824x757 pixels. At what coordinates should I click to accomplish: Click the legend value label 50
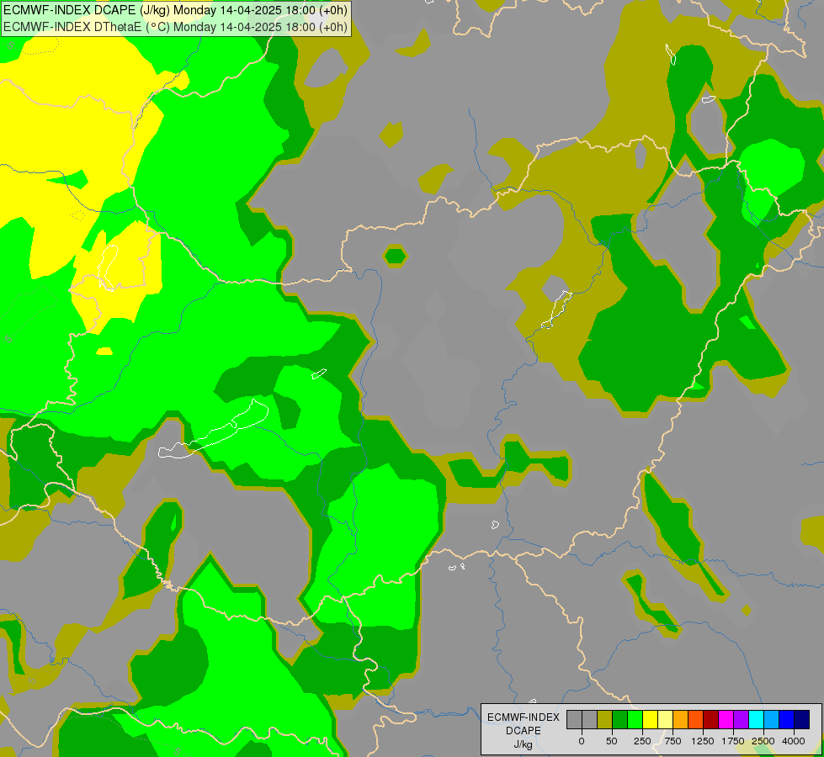point(612,741)
